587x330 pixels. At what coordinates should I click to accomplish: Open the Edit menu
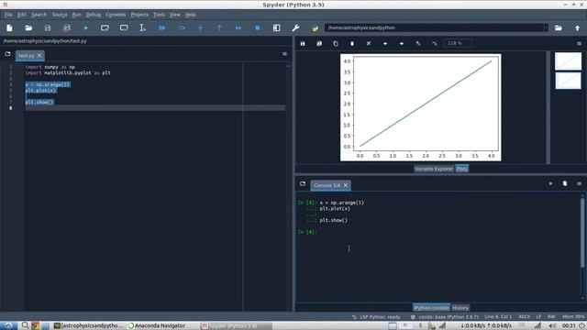pos(22,15)
